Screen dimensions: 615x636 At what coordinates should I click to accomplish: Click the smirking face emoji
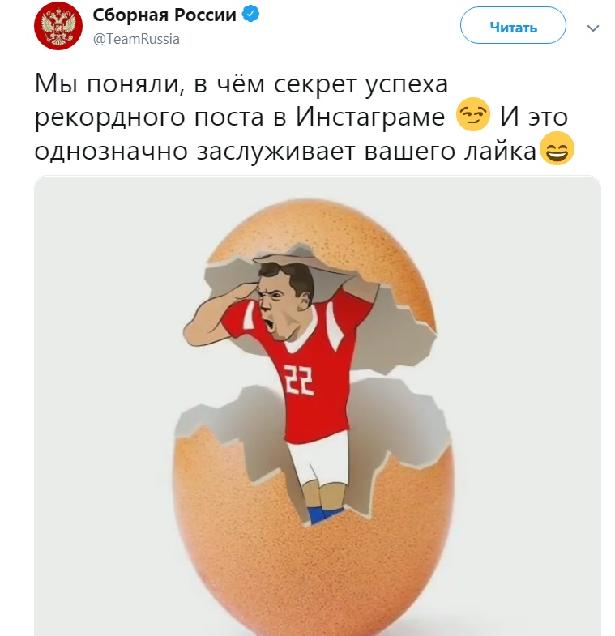472,114
